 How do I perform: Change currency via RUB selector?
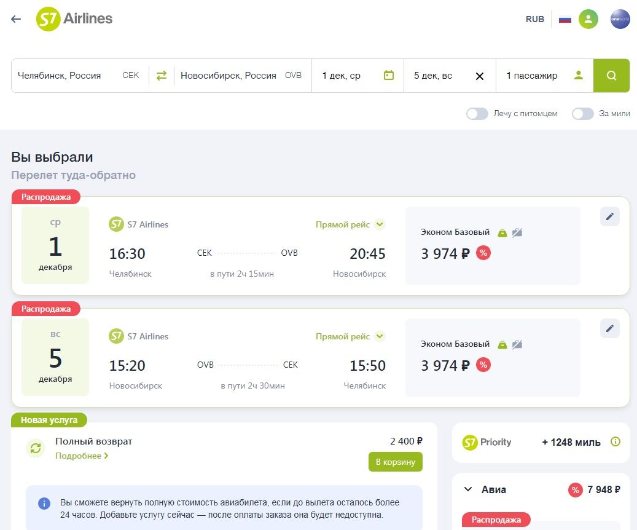pyautogui.click(x=534, y=19)
